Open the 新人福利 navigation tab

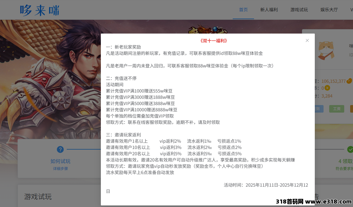pos(269,10)
